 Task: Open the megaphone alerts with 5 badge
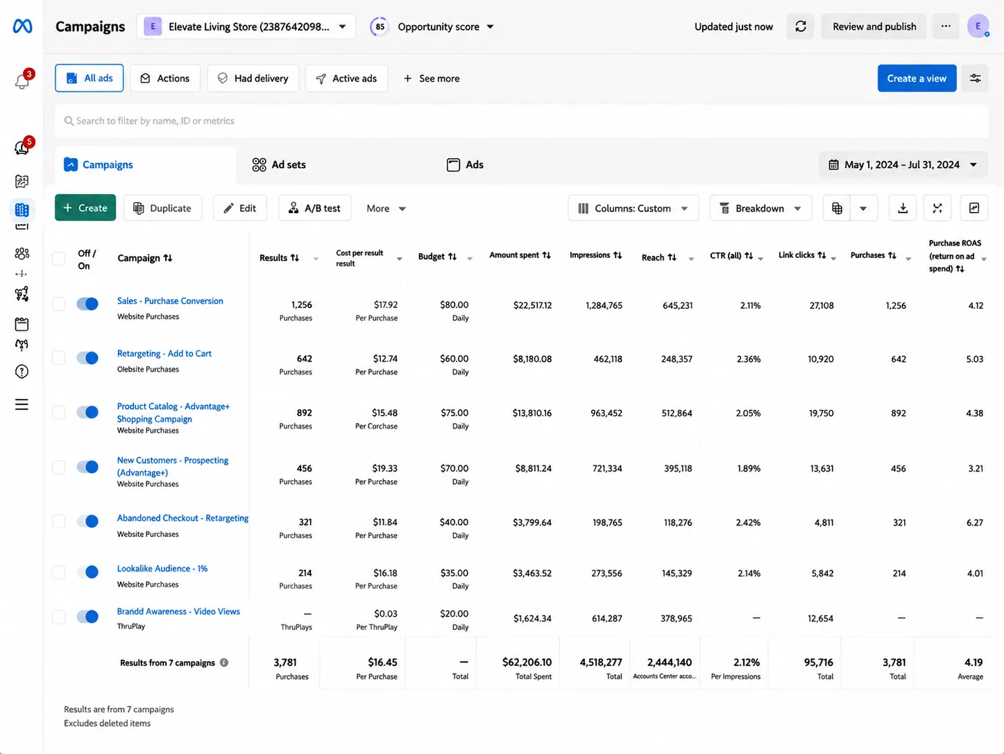22,146
